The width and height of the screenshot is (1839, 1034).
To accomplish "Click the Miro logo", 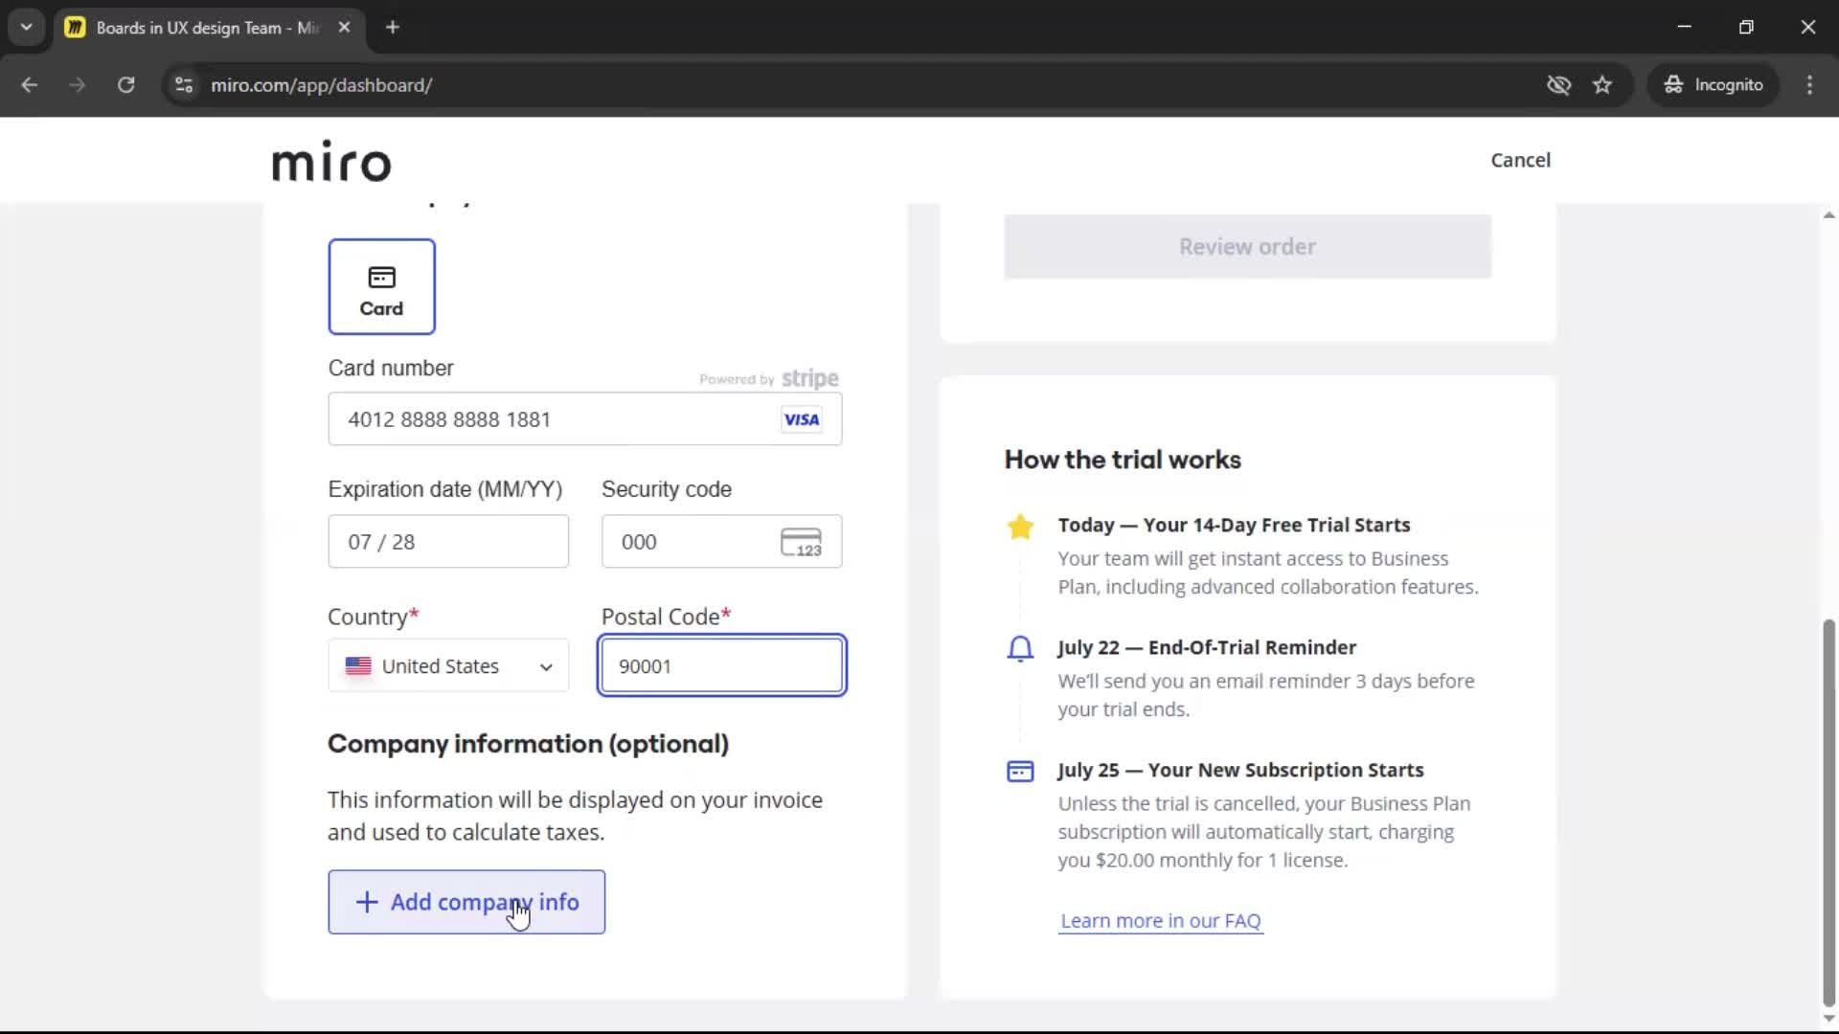I will (331, 161).
